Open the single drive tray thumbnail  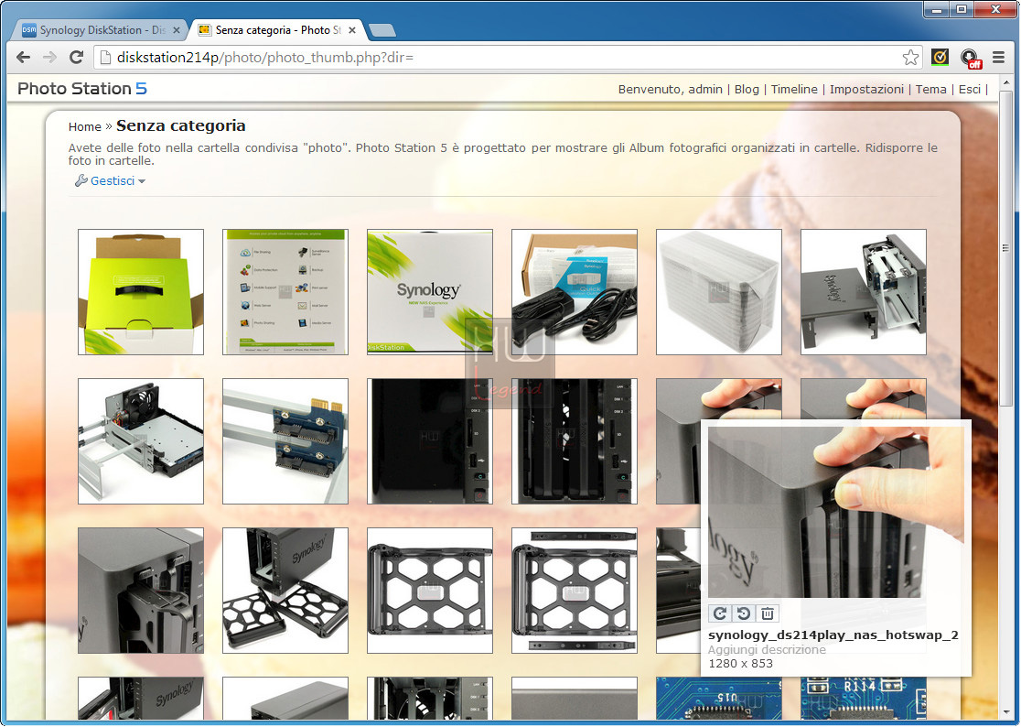(x=430, y=591)
